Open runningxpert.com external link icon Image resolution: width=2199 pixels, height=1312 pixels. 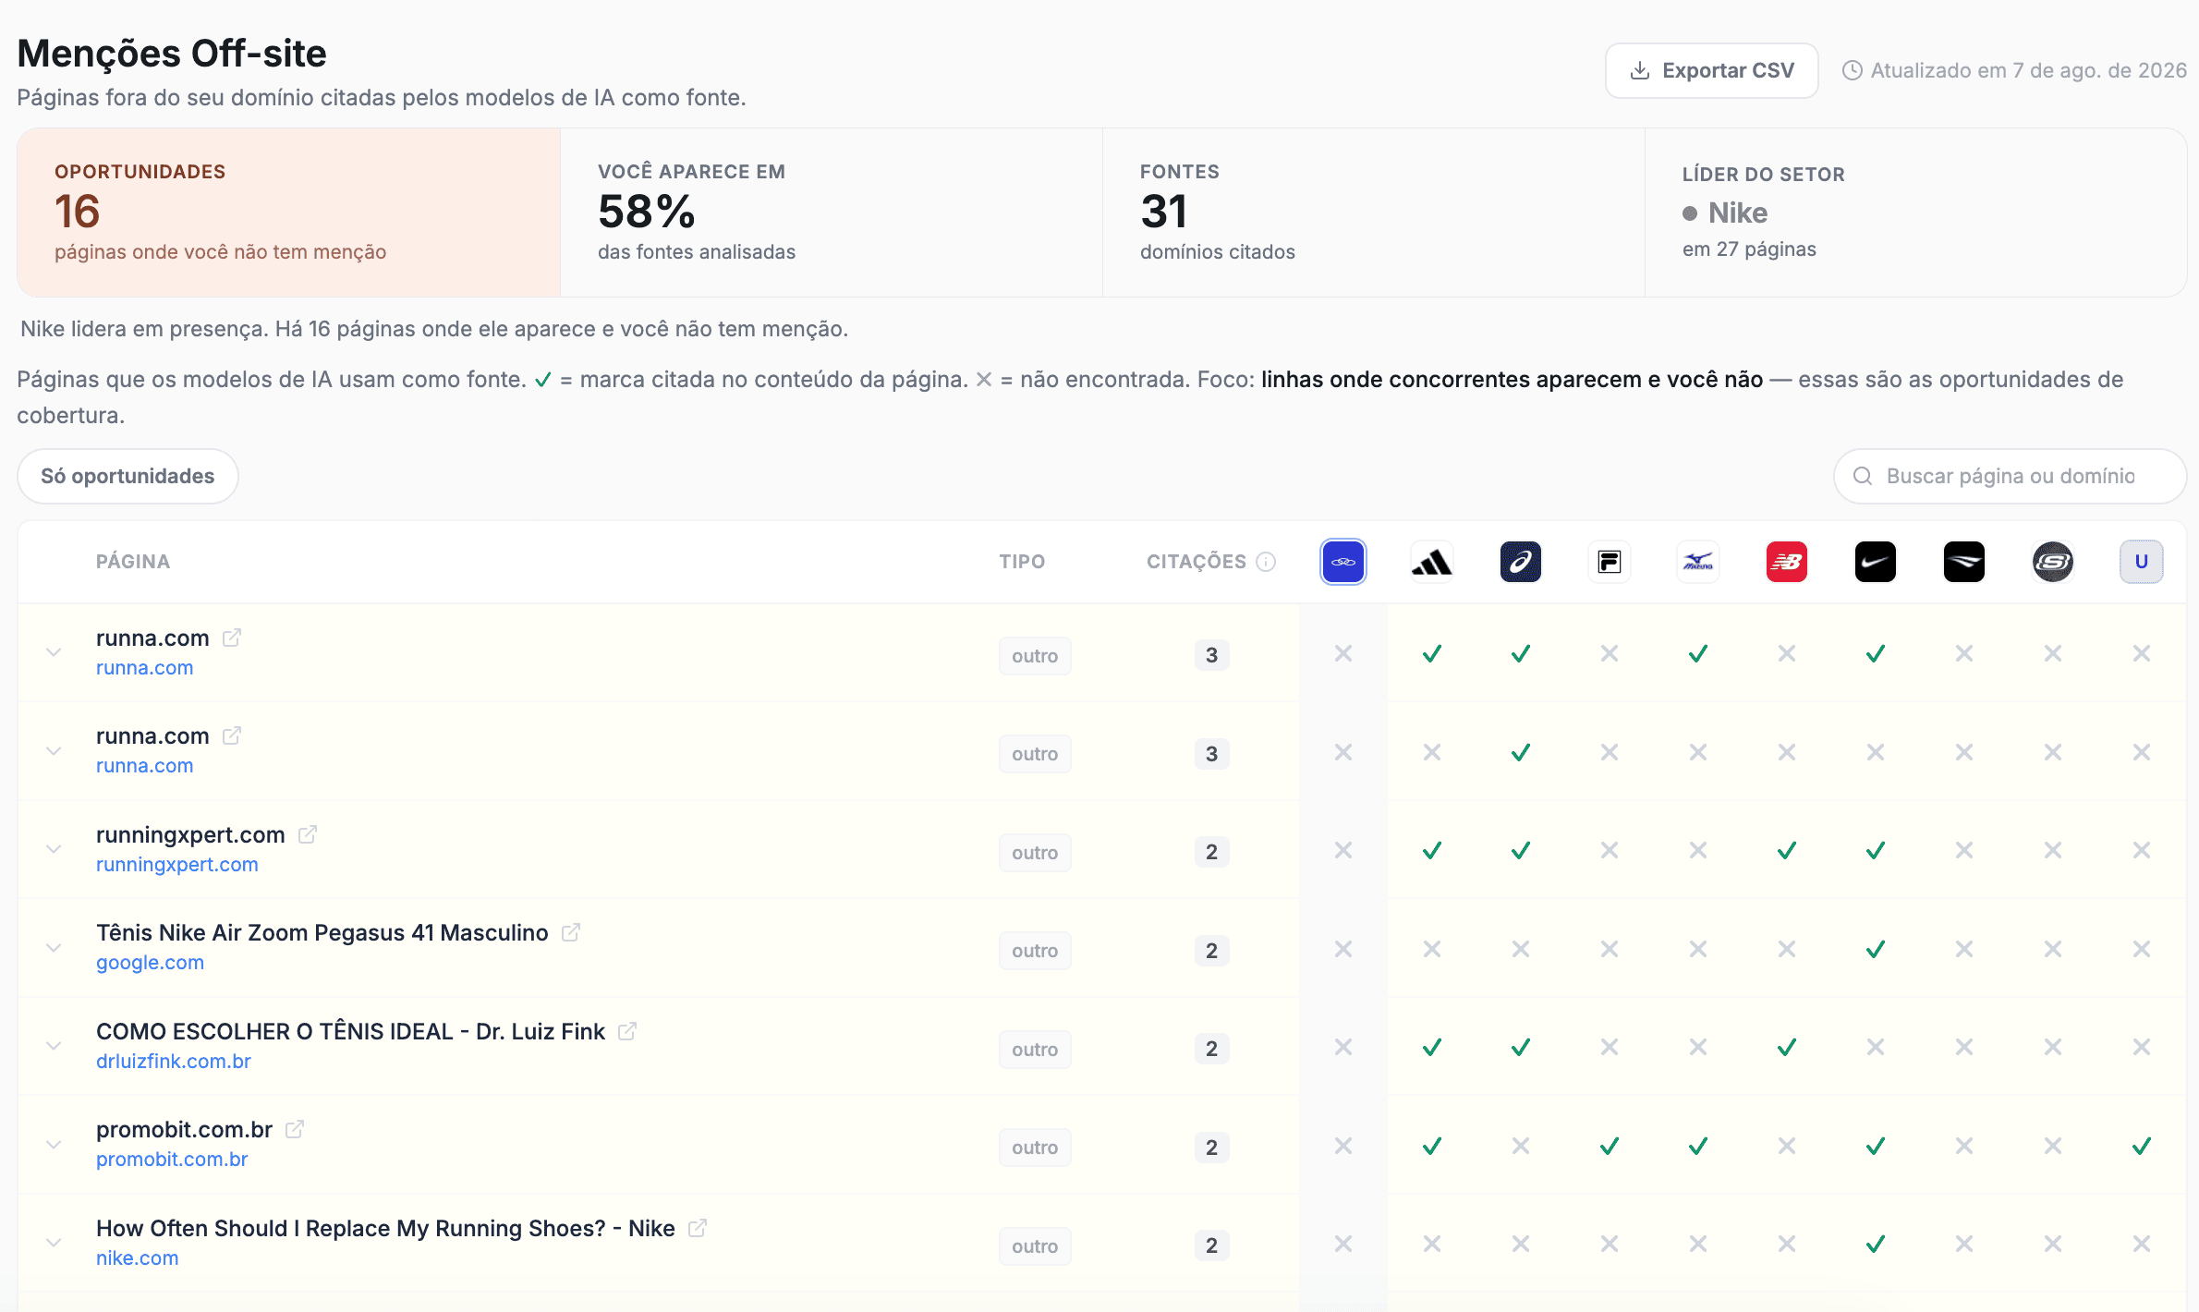[308, 834]
